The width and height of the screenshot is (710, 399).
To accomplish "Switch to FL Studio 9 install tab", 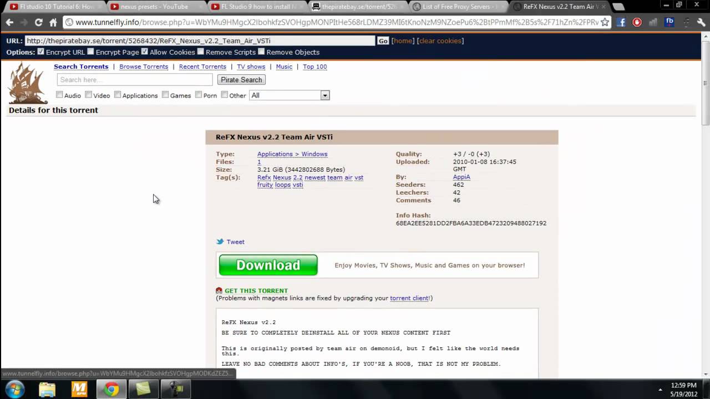I will pos(256,7).
